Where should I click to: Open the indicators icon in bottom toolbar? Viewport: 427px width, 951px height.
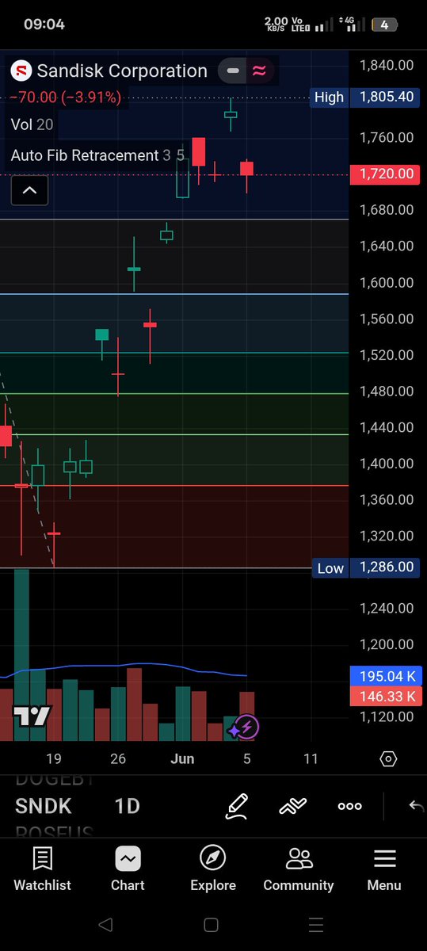(x=293, y=806)
